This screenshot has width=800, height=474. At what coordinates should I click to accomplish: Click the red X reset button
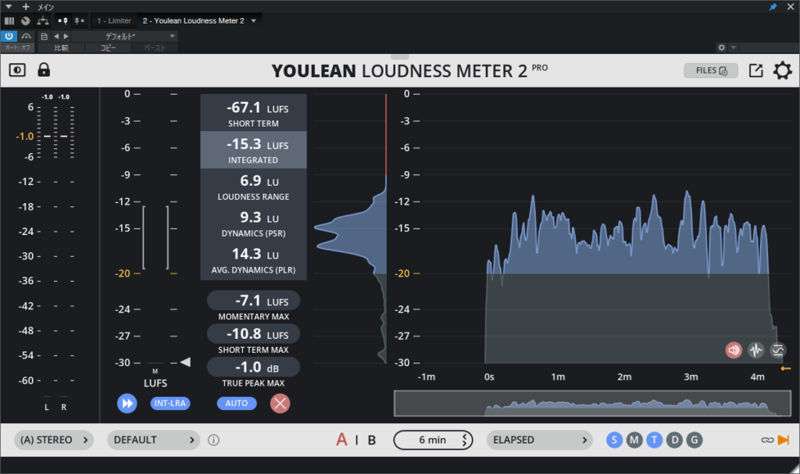click(280, 404)
